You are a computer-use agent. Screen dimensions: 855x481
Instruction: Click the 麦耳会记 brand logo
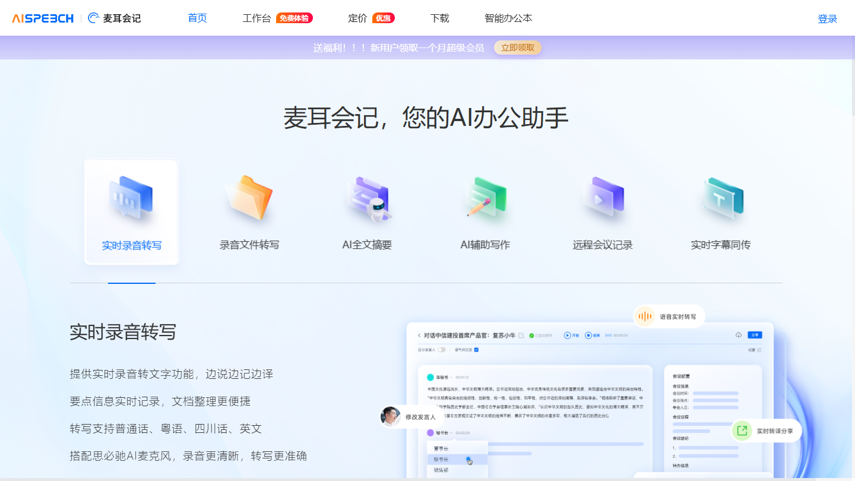(x=115, y=18)
